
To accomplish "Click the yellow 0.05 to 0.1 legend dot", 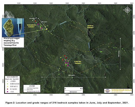I will pyautogui.click(x=7, y=86).
